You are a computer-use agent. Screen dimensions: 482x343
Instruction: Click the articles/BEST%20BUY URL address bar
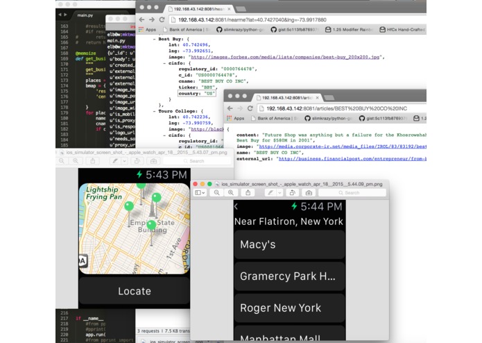click(342, 108)
